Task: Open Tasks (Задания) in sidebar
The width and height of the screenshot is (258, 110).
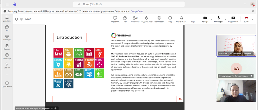Action: click(x=7, y=47)
